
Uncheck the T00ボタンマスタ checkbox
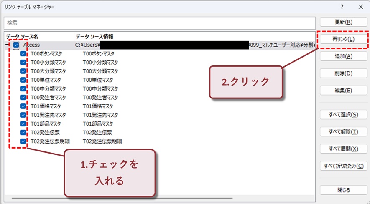click(x=23, y=54)
